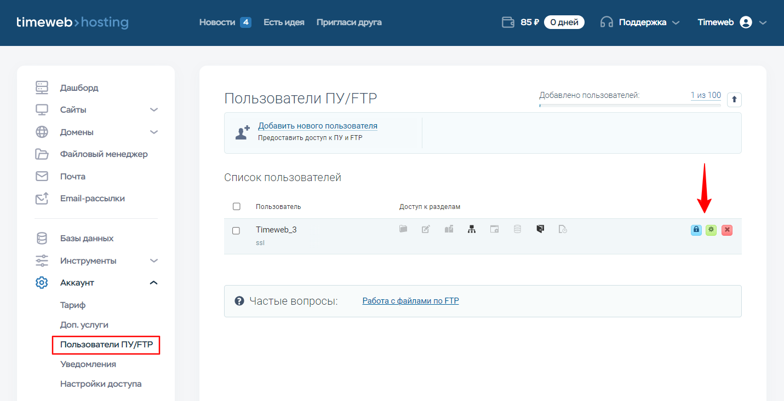Expand the Домены sidebar section
This screenshot has height=401, width=784.
[x=154, y=132]
